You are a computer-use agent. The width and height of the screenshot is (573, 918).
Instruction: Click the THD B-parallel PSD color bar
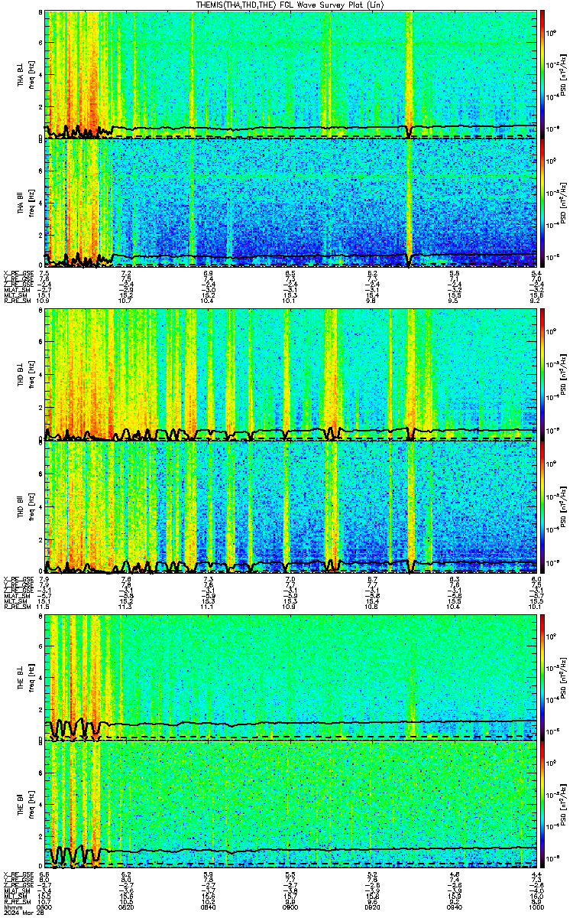coord(543,506)
